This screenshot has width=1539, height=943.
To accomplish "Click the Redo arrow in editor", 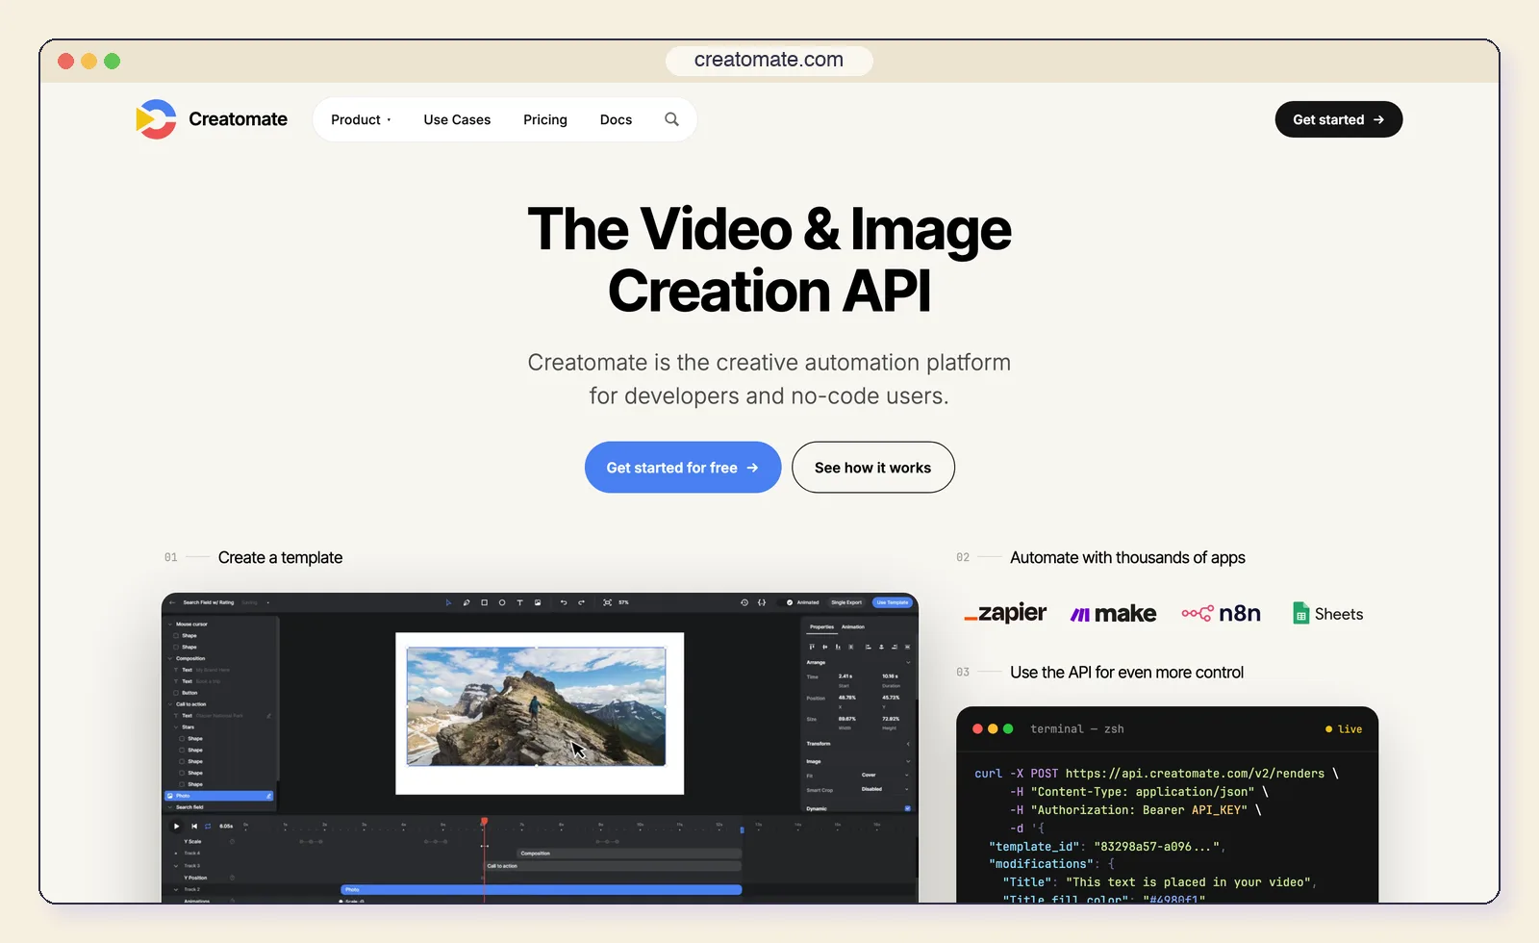I will point(581,602).
